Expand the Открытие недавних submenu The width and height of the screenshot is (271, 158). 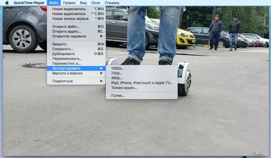(69, 36)
